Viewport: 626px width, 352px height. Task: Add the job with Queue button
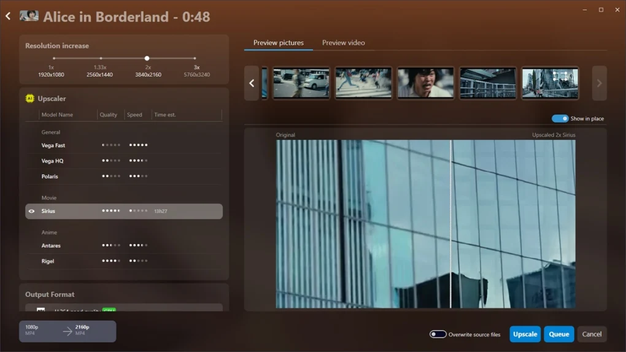558,334
